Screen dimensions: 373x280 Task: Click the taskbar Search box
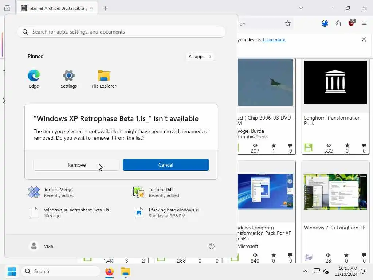pos(61,271)
